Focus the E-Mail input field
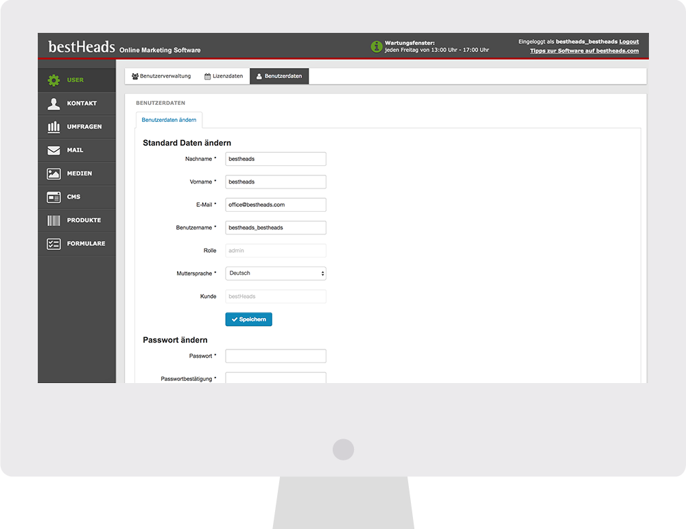 point(276,205)
